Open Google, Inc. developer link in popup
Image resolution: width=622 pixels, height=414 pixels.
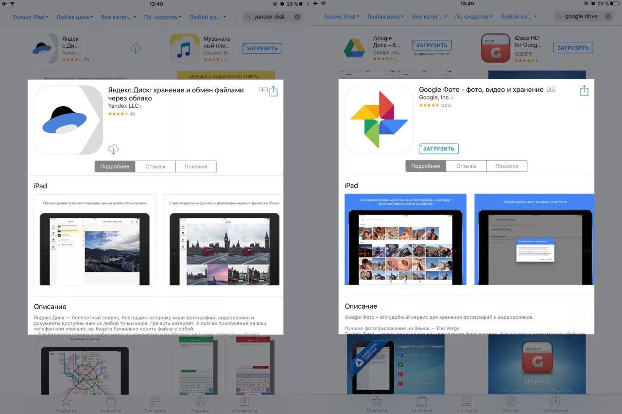tap(436, 98)
